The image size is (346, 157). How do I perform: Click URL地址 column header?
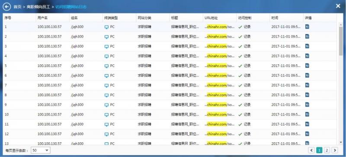tap(211, 18)
